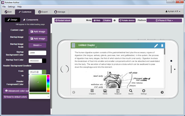This screenshot has height=116, width=185.
Task: Open the iPhone 6 Plus platform dropdown
Action: pos(164,20)
